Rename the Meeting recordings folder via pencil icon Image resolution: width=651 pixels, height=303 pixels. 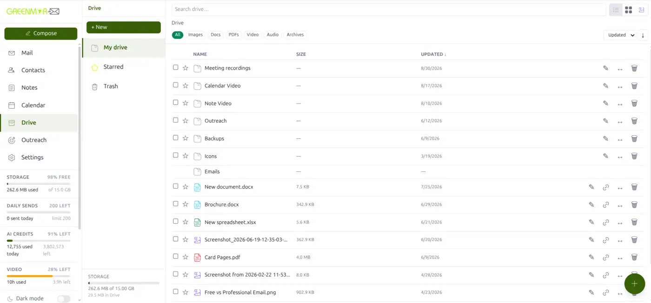(605, 68)
